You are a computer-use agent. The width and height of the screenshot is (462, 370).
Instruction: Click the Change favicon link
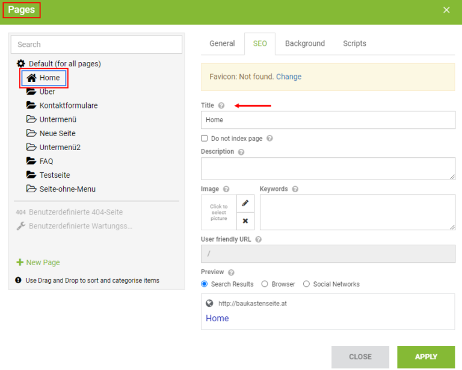coord(289,77)
